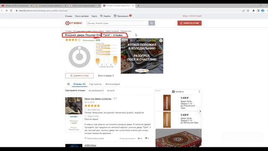Click the photo count icon beside review title
Image resolution: width=268 pixels, height=151 pixels.
[115, 99]
